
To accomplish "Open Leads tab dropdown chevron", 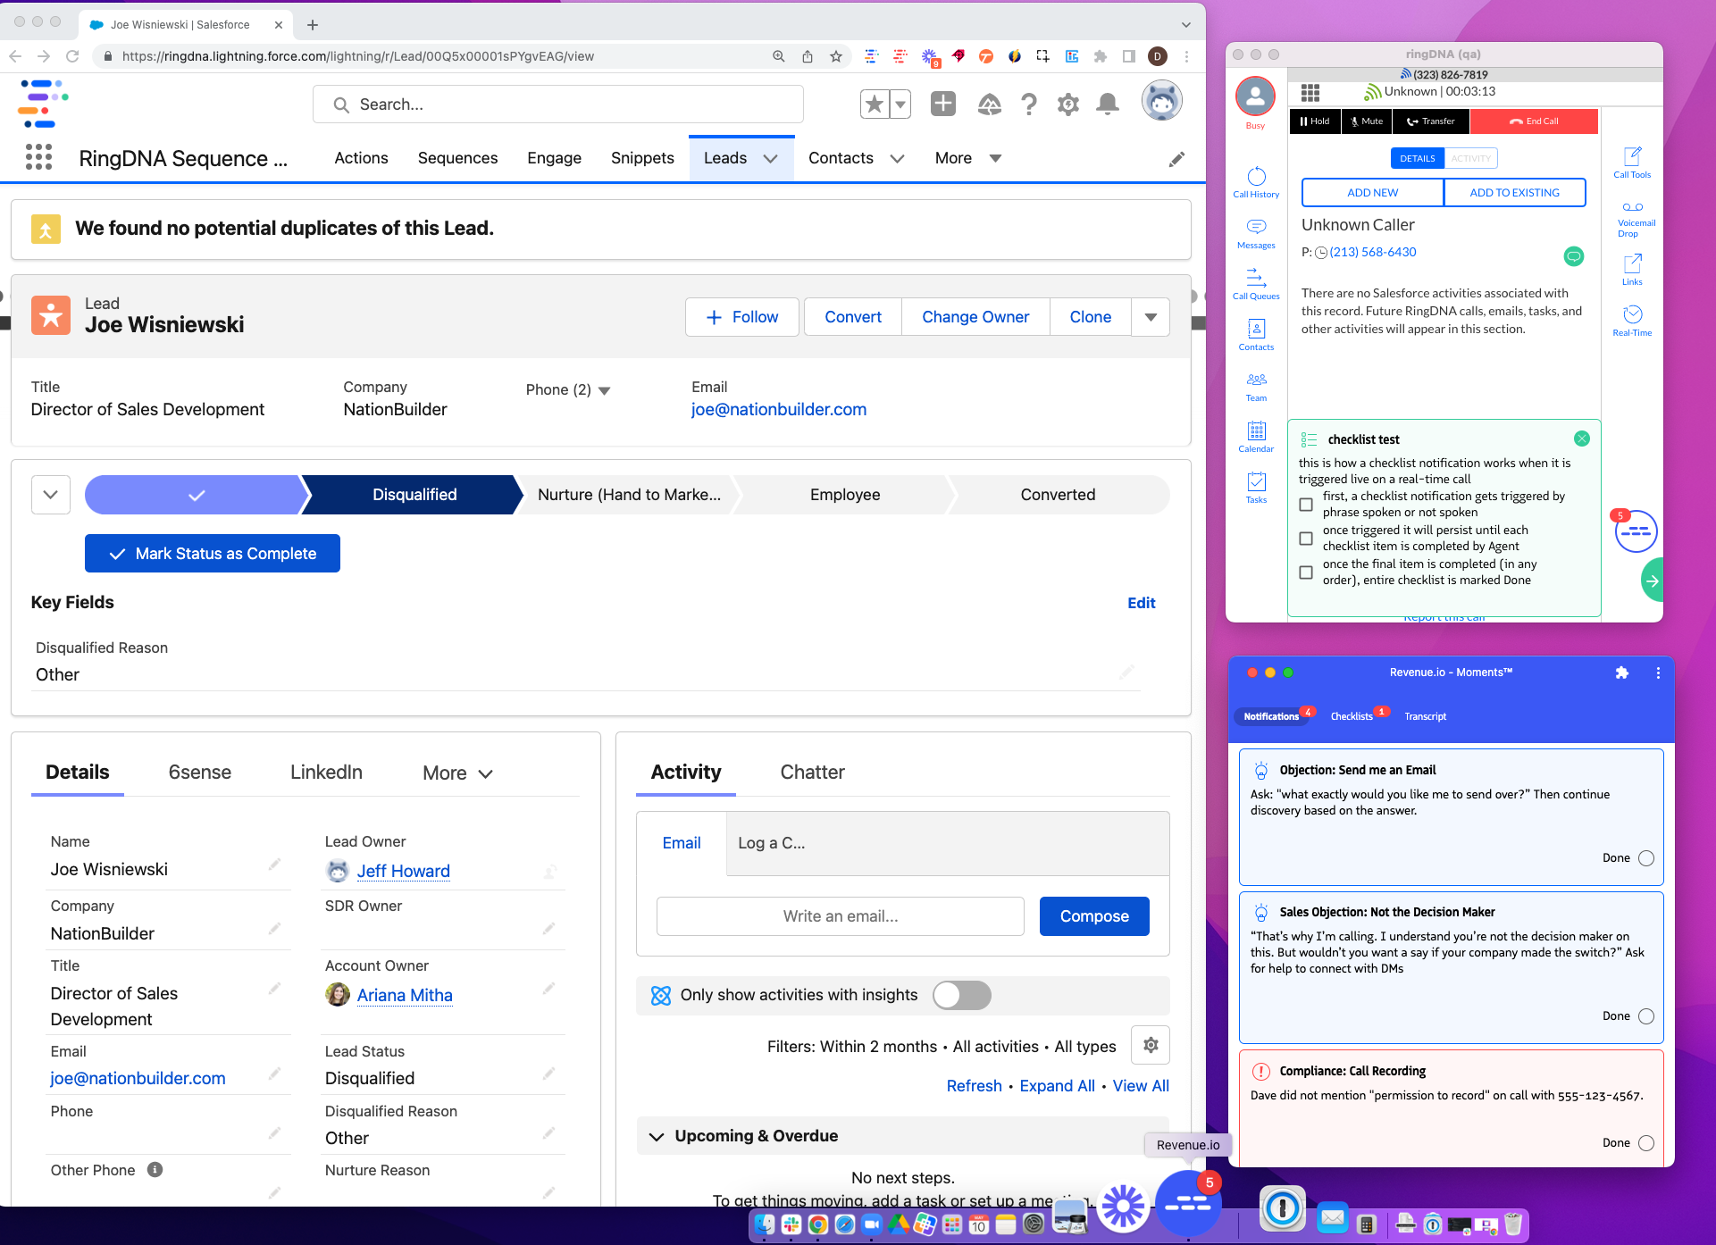I will coord(770,158).
